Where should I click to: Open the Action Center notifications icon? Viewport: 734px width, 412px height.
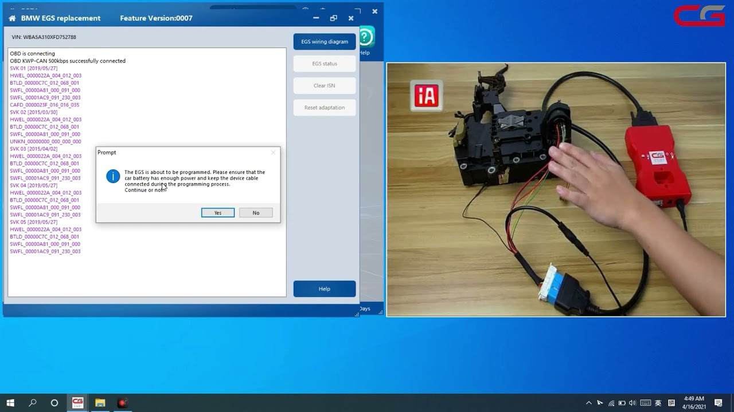coord(719,403)
